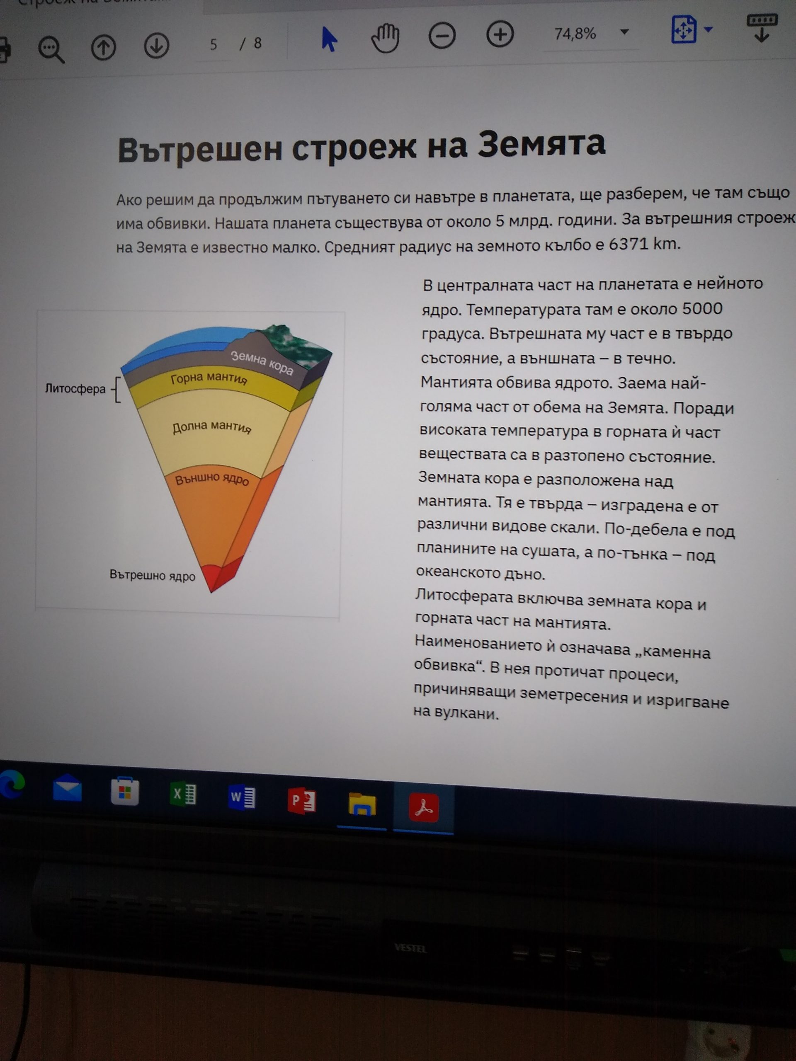
Task: Open the Mail app in the taskbar
Action: pos(67,787)
